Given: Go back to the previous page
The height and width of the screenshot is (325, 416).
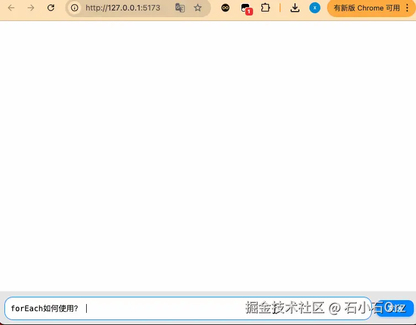Looking at the screenshot, I should click(x=11, y=8).
